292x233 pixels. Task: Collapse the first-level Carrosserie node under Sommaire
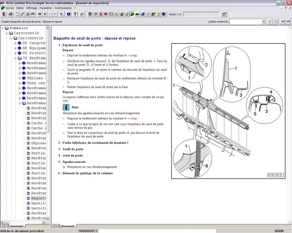(7, 33)
